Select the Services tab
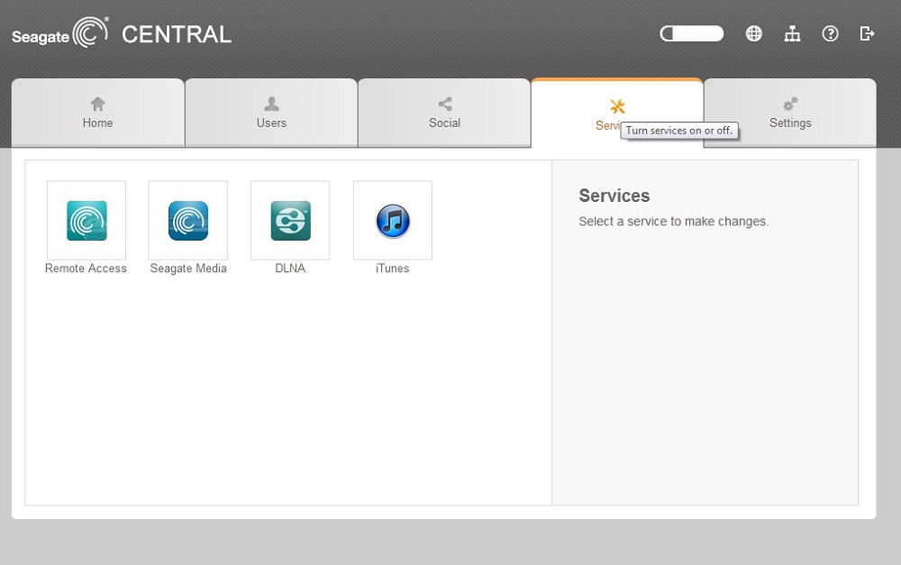The height and width of the screenshot is (565, 901). (617, 113)
